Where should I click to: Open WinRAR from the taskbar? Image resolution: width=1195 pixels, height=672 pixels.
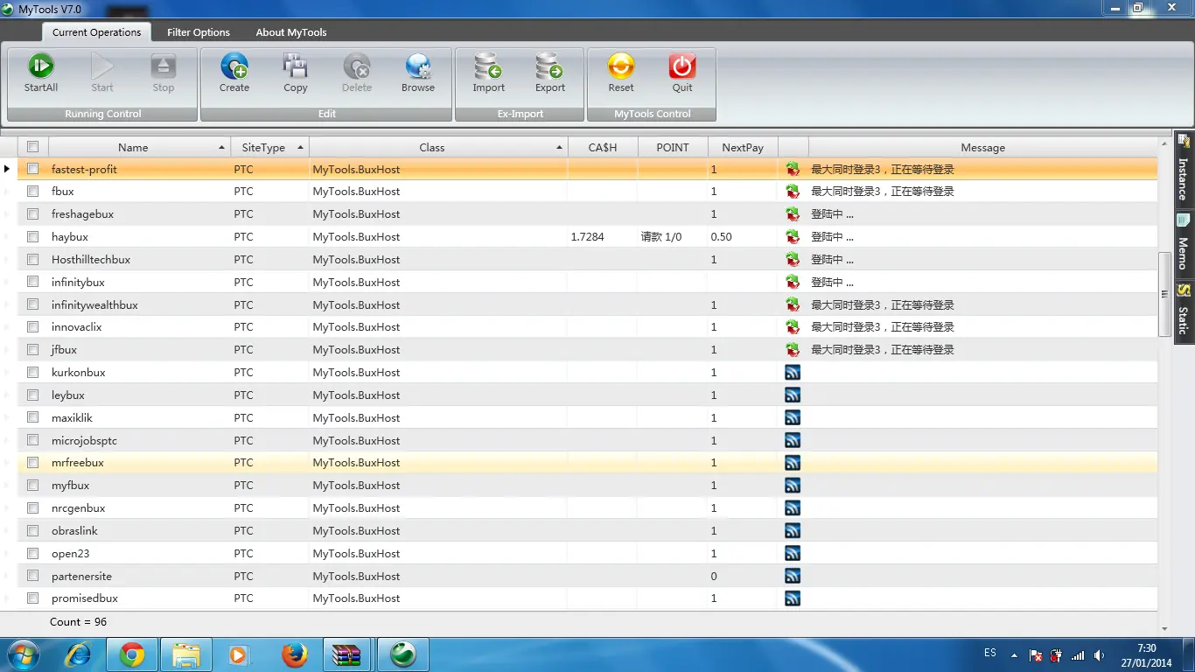point(348,654)
